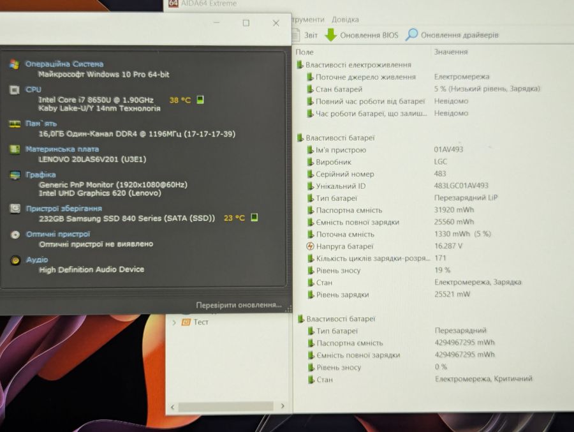This screenshot has height=432, width=574.
Task: Click the Тест tree item icon
Action: coord(186,322)
